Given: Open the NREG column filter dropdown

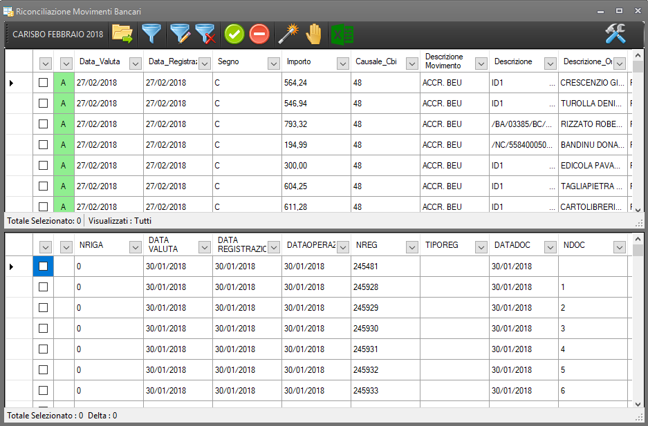Looking at the screenshot, I should click(x=412, y=247).
